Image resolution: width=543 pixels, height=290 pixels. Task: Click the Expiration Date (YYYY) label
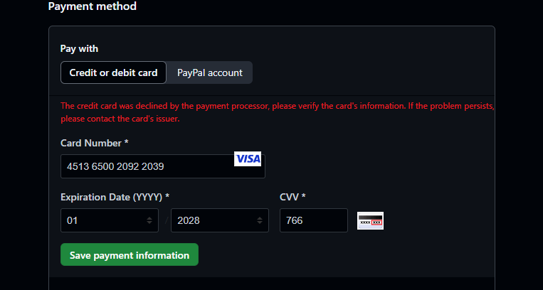(115, 198)
